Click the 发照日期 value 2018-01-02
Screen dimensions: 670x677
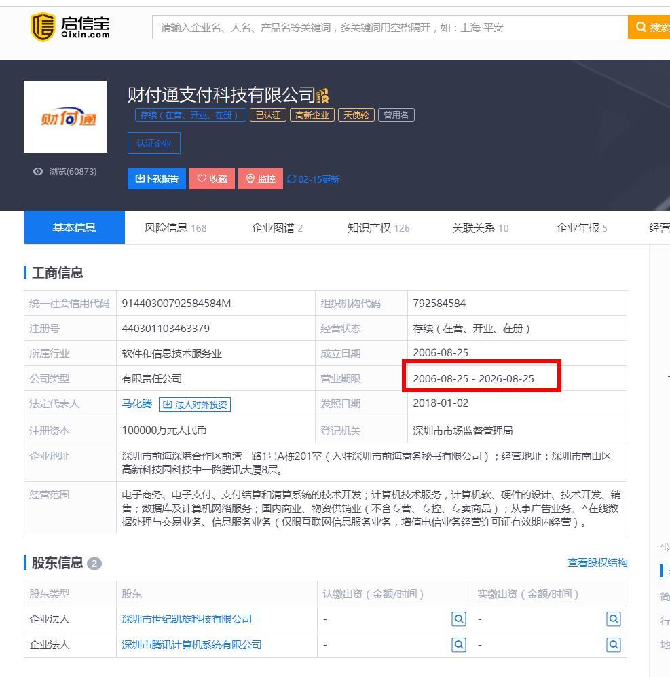(441, 403)
